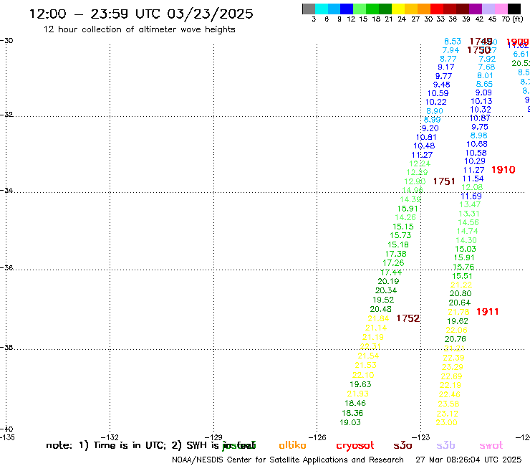
Task: Click the wave height value '8.53'
Action: (x=453, y=42)
